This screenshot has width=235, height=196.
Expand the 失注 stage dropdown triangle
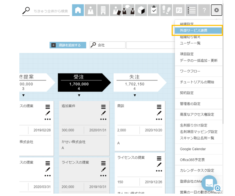[135, 95]
